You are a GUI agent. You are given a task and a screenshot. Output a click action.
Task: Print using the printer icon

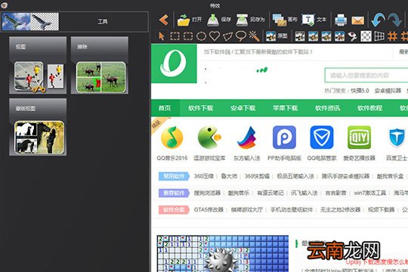click(x=341, y=20)
